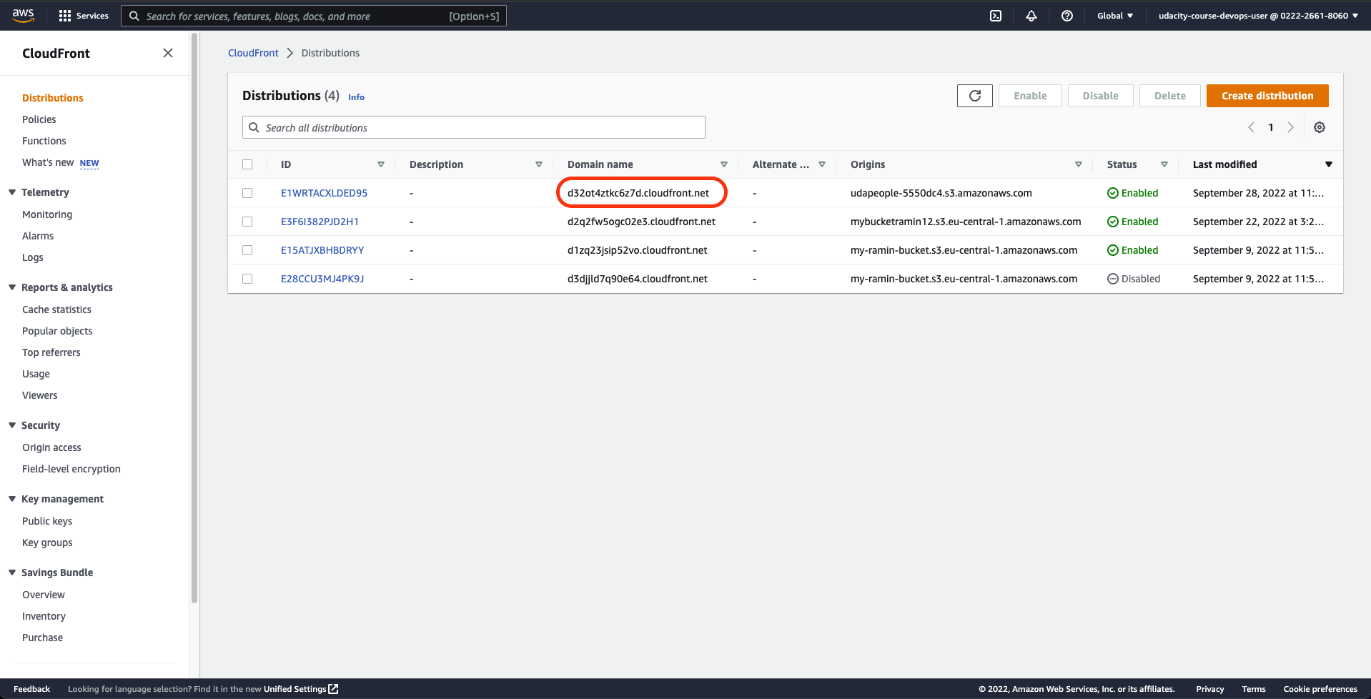The height and width of the screenshot is (699, 1371).
Task: Open distribution E1WRTACXLDED95
Action: [x=324, y=193]
